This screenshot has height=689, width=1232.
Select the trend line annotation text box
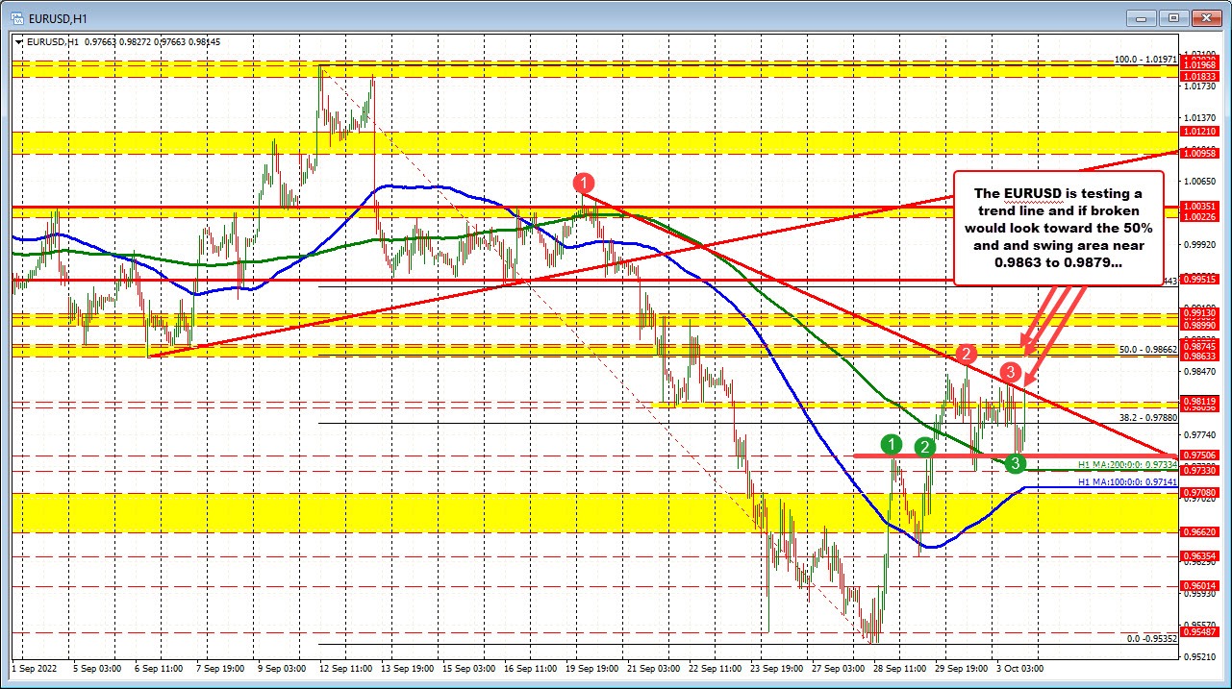(1058, 228)
